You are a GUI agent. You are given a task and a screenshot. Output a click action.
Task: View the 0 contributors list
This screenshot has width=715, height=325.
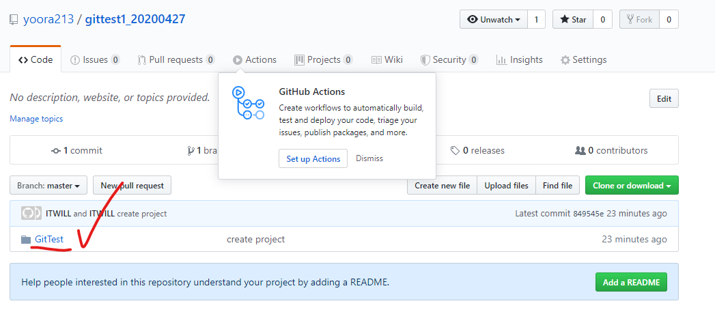(x=611, y=150)
